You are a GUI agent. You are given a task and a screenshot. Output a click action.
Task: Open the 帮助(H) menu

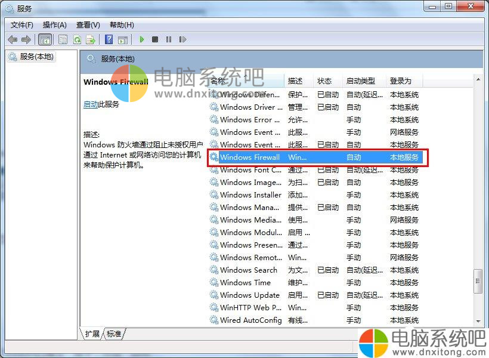click(122, 25)
